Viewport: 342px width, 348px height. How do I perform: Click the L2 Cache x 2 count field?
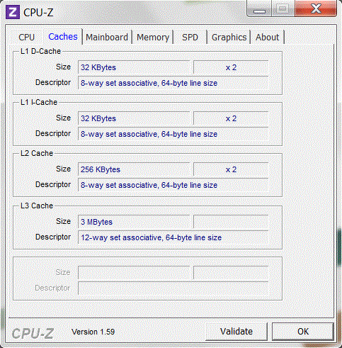pyautogui.click(x=231, y=169)
